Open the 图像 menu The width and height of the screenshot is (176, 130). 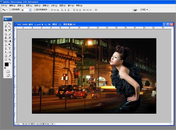[20, 5]
